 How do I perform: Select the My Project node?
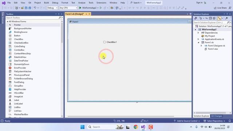tap(210, 36)
